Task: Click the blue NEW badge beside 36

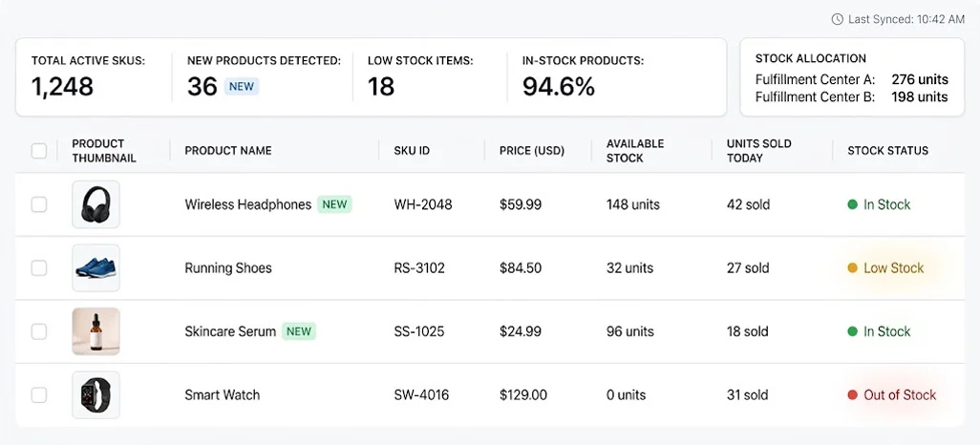Action: click(242, 86)
